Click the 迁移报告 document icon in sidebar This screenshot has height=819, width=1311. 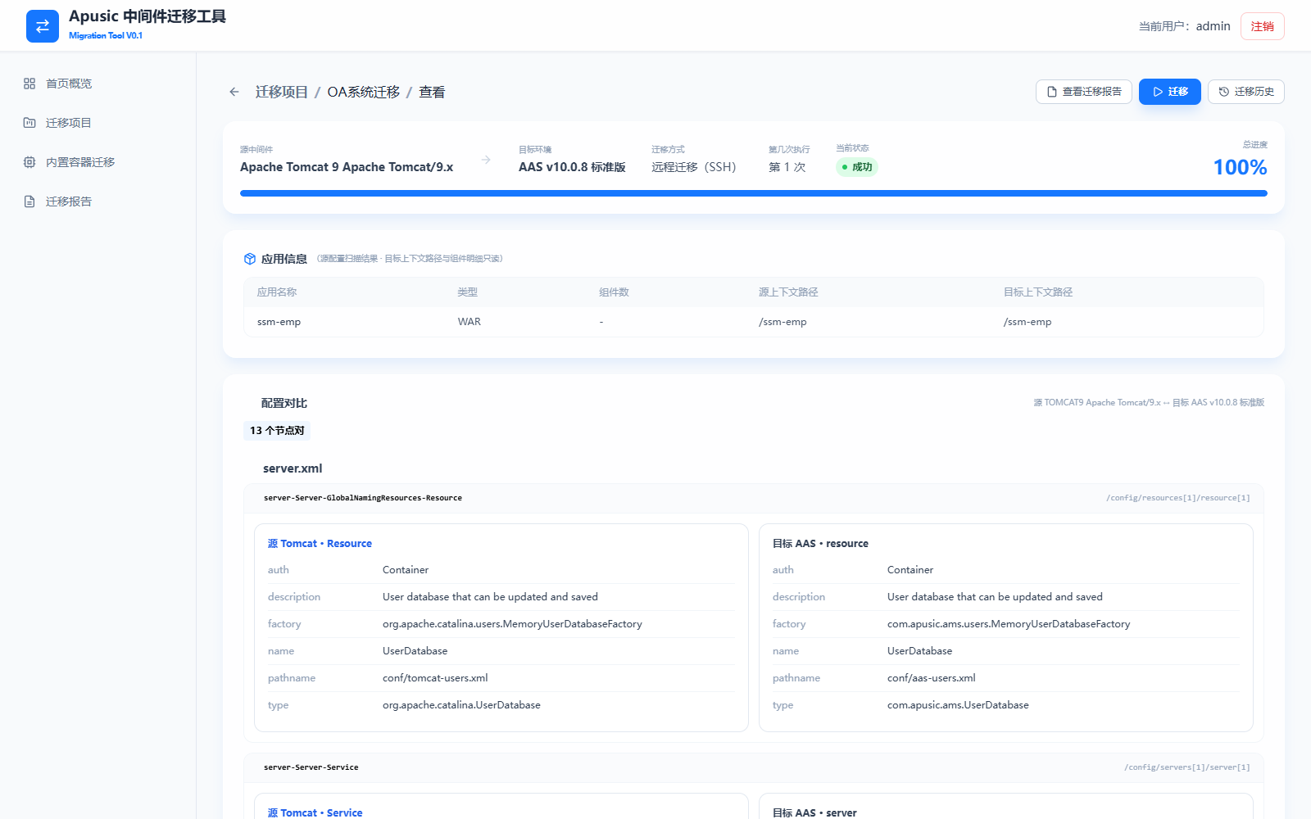[29, 201]
